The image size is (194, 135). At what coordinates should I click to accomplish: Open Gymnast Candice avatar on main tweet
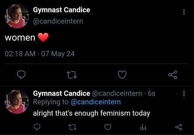click(17, 16)
